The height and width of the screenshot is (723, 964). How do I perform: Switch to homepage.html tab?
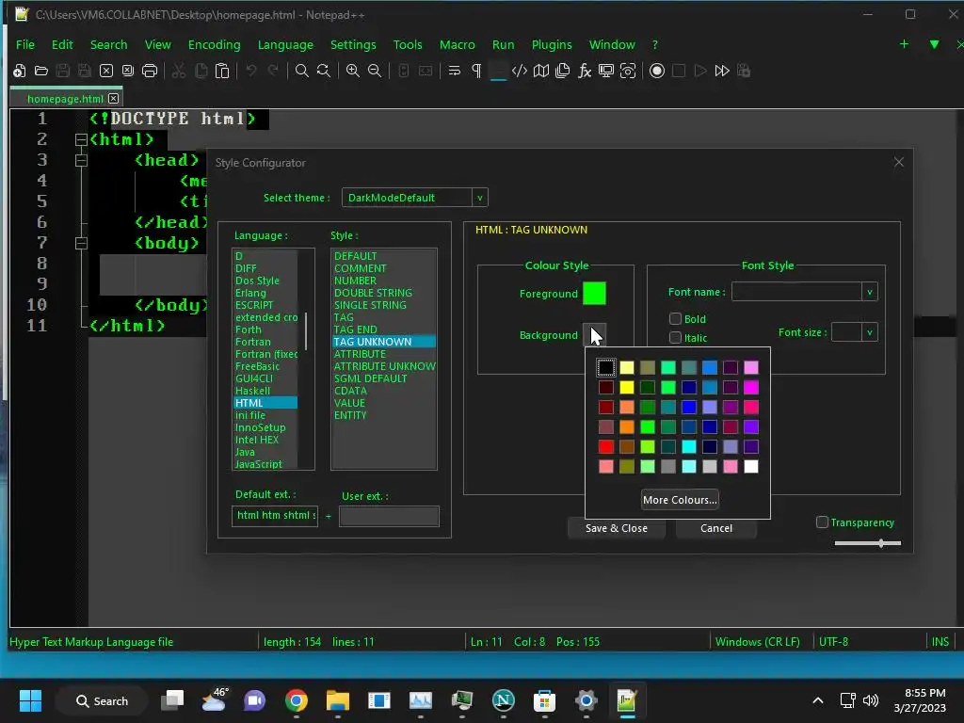point(65,98)
